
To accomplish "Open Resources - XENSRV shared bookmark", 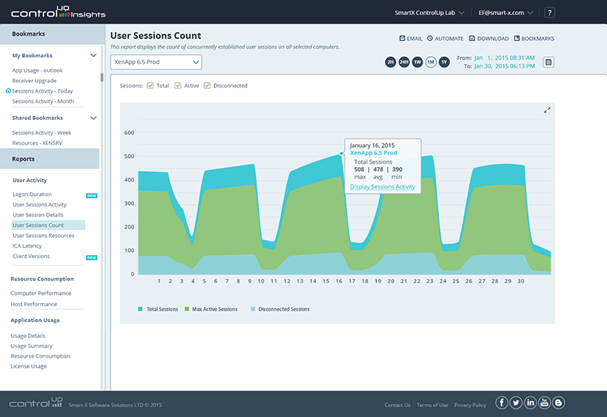I will (x=37, y=143).
